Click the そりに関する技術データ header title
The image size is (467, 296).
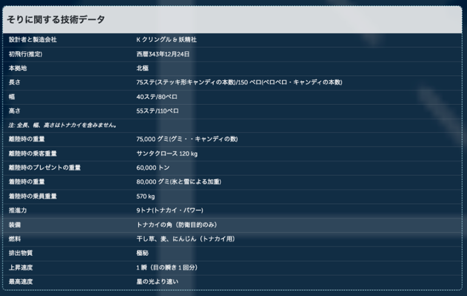56,19
